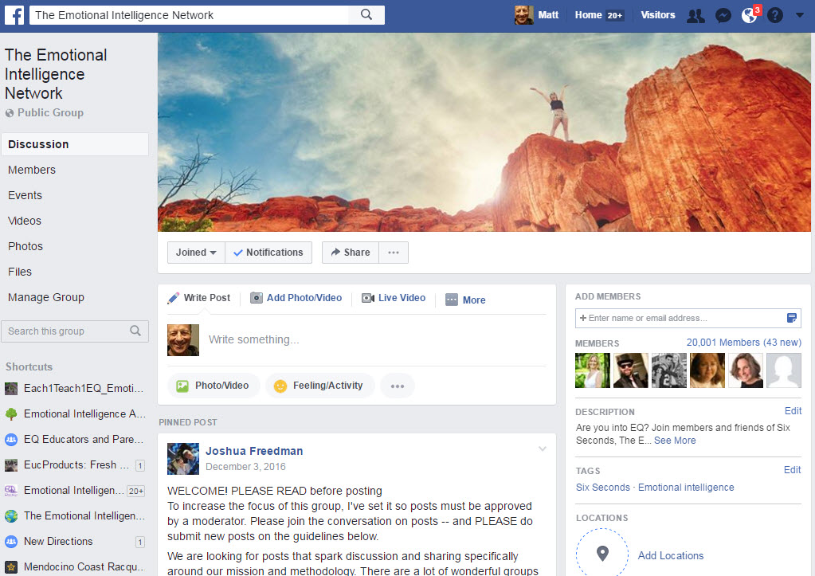The height and width of the screenshot is (576, 815).
Task: Open the quick help question mark icon
Action: (x=774, y=16)
